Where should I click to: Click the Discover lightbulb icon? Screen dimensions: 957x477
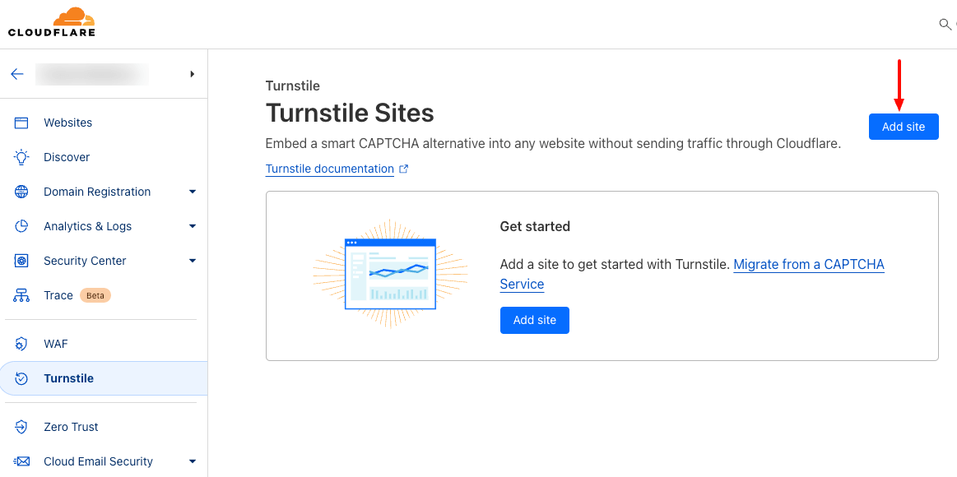tap(21, 157)
